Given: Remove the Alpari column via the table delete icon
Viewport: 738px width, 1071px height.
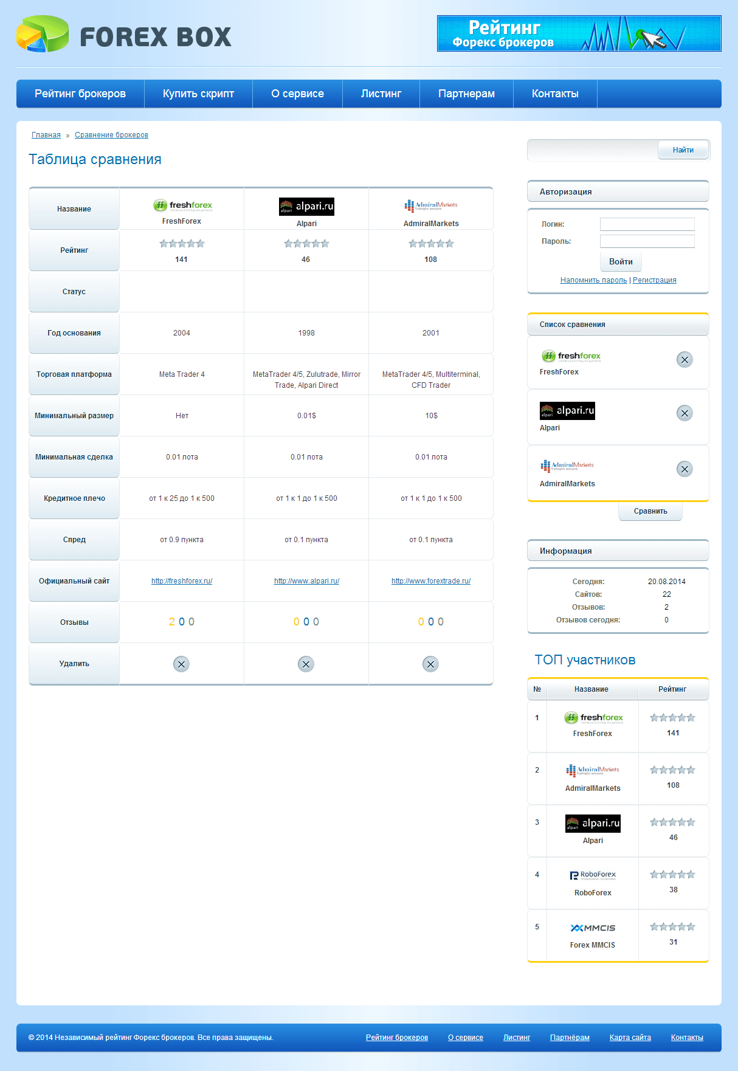Looking at the screenshot, I should point(306,664).
